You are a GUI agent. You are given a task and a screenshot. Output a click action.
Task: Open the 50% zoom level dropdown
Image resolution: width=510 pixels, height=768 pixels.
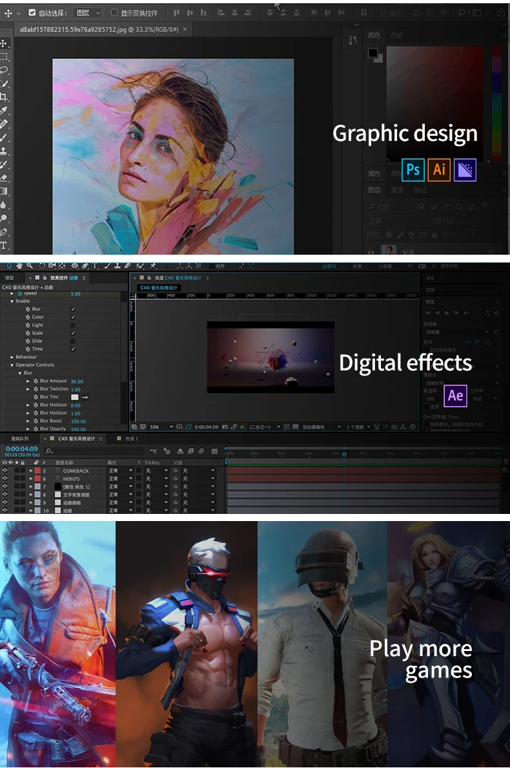coord(161,427)
